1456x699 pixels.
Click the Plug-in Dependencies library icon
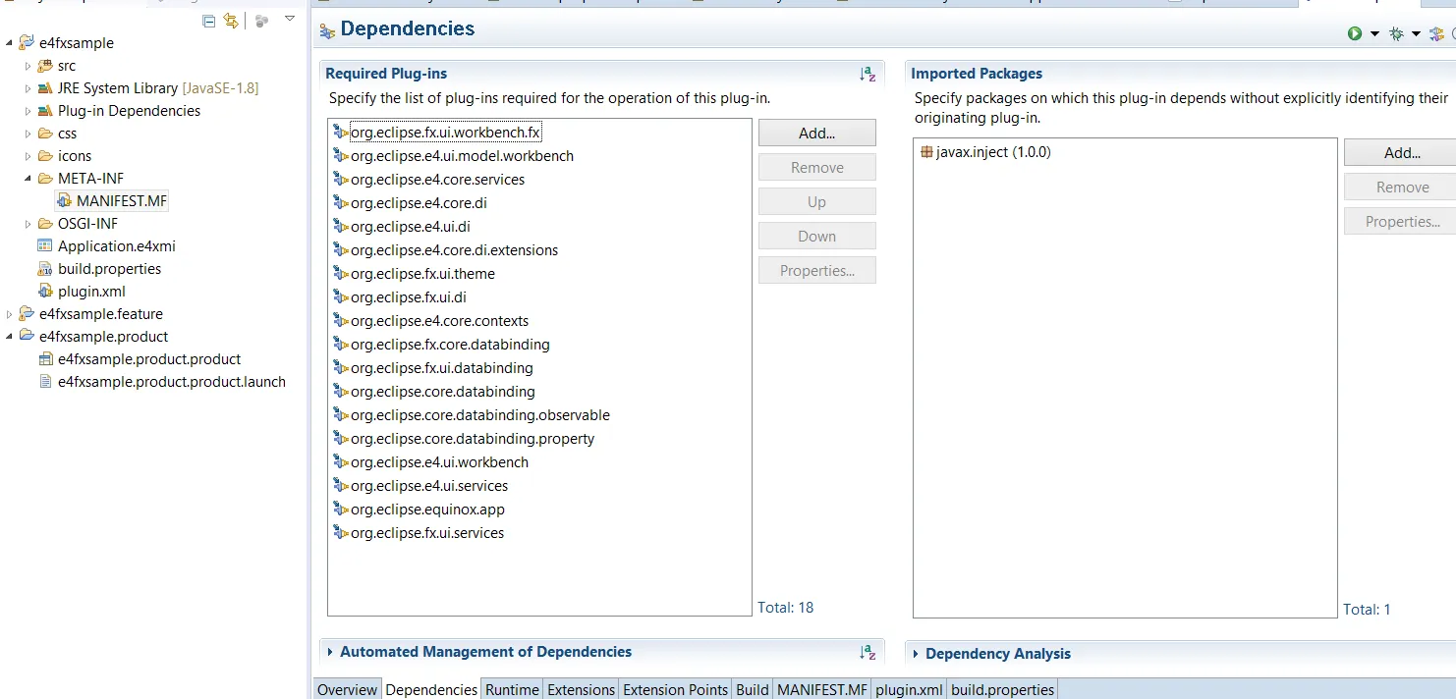[45, 111]
